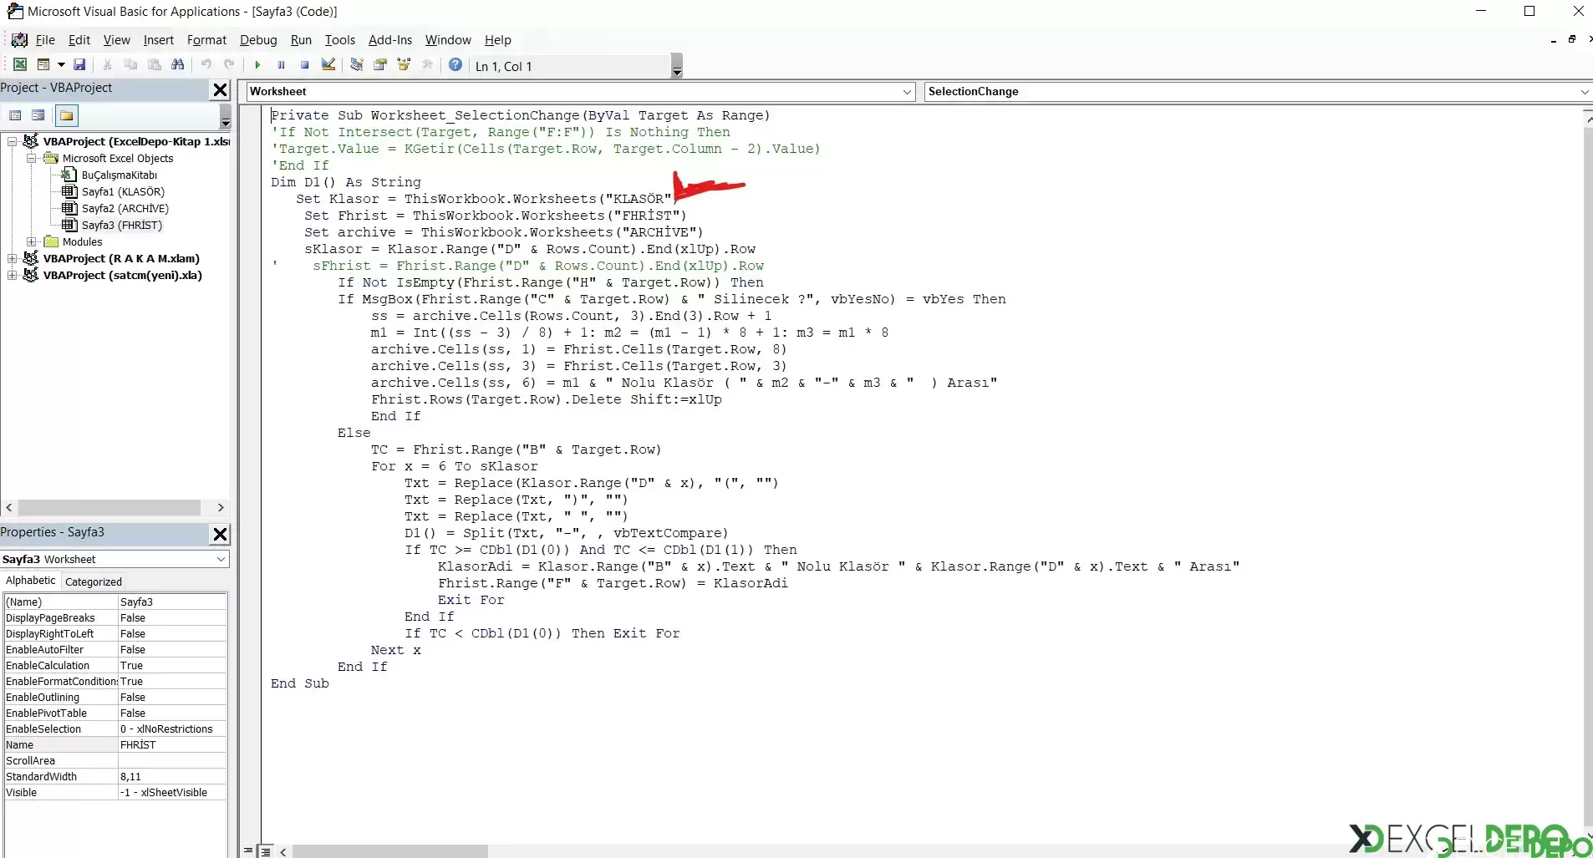Open the Debug menu

click(258, 40)
